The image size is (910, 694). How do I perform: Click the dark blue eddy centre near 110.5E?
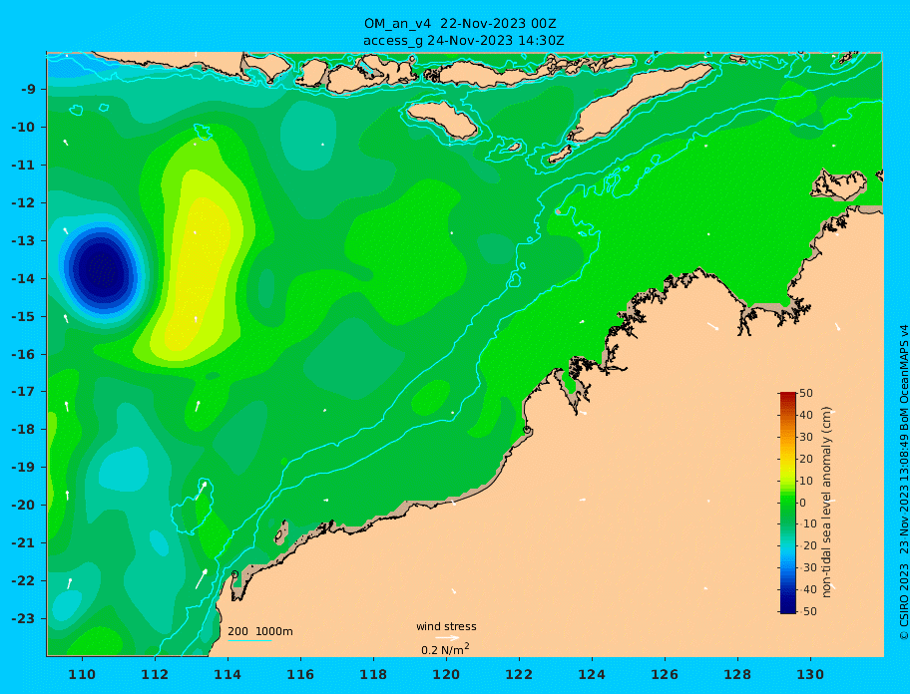pos(102,269)
